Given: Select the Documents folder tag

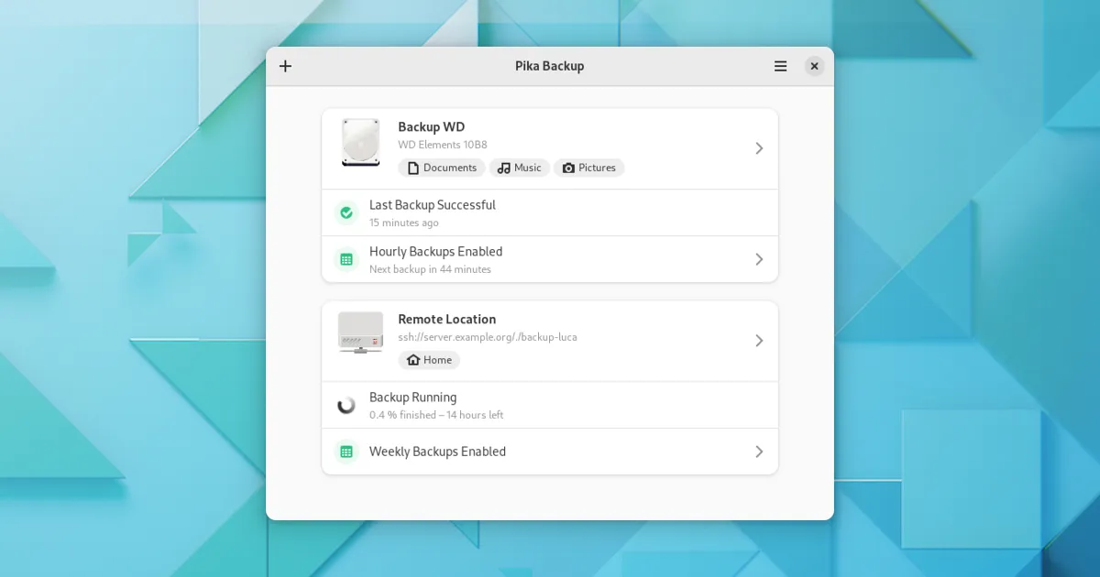Looking at the screenshot, I should click(442, 168).
